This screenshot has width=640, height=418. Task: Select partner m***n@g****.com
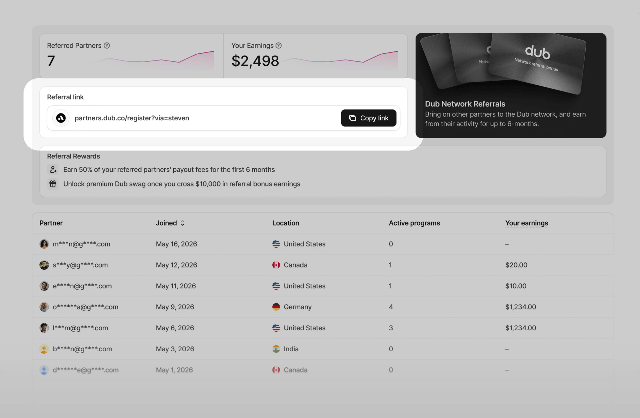coord(82,244)
